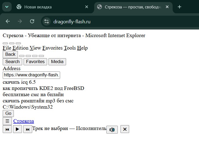Image resolution: width=199 pixels, height=146 pixels.
Task: Close the Стрекоза browser tab
Action: coord(167,7)
